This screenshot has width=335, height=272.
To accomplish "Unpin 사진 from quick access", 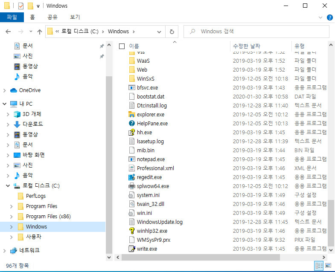I will (102, 56).
